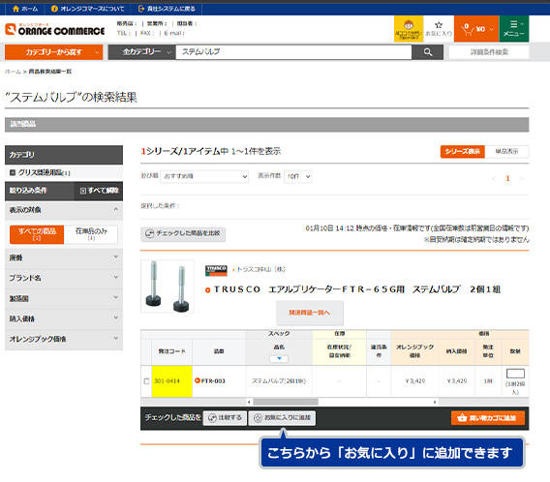The image size is (550, 482).
Task: Click the 品名 column sort arrow
Action: pyautogui.click(x=279, y=359)
